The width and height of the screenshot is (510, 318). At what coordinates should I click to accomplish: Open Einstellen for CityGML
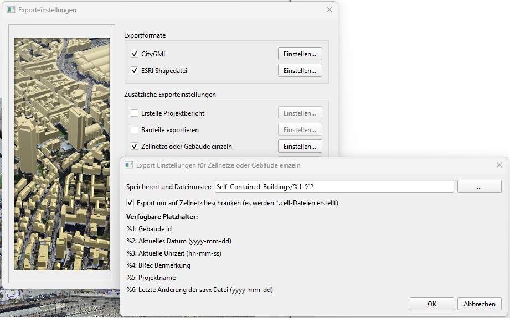pos(300,54)
